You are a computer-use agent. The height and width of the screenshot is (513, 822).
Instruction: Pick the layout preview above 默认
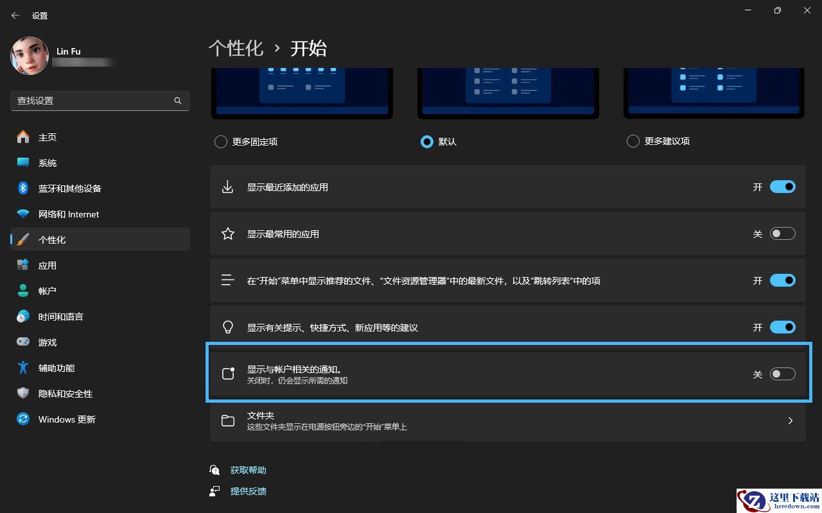coord(508,94)
